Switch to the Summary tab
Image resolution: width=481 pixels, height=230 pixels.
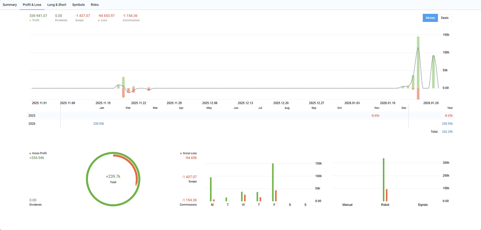coord(10,5)
